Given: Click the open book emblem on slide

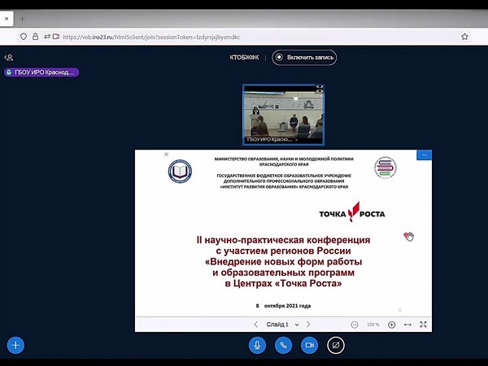Looking at the screenshot, I should coord(180,171).
